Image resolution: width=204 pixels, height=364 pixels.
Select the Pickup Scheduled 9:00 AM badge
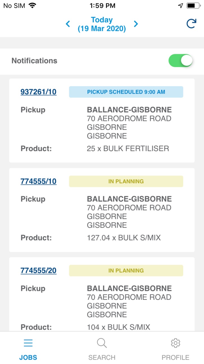point(126,92)
